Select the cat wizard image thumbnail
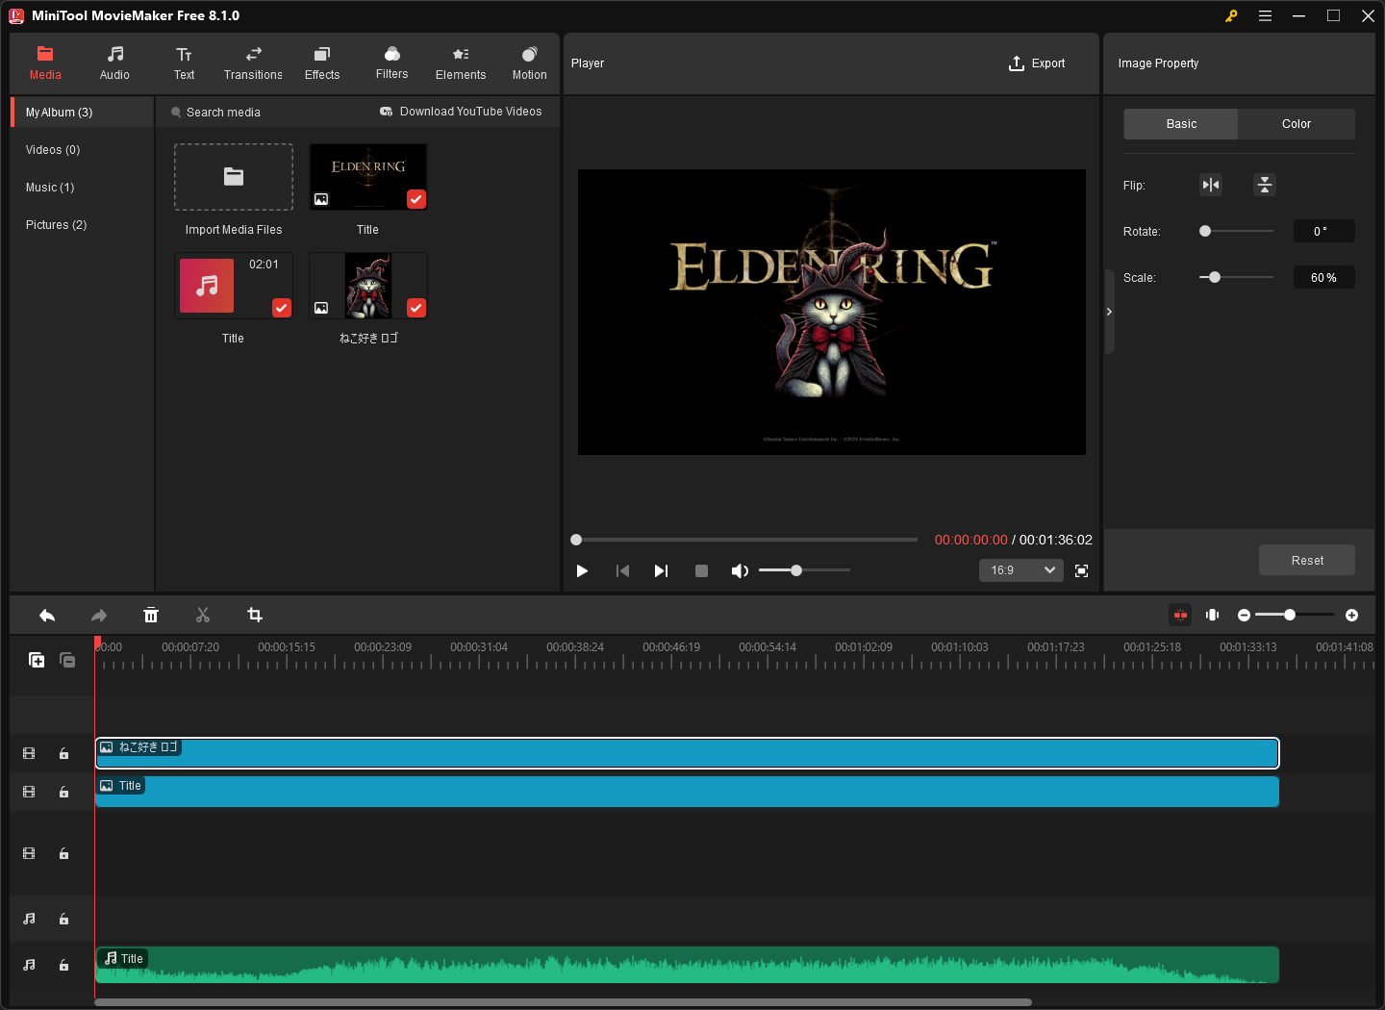This screenshot has height=1010, width=1385. click(367, 286)
